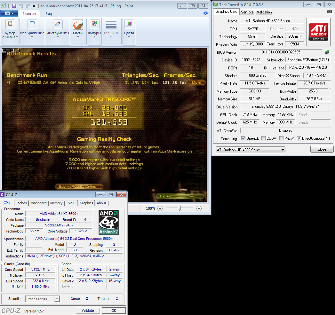The height and width of the screenshot is (315, 335).
Task: Open the Цвета colors group
Action: (x=129, y=32)
